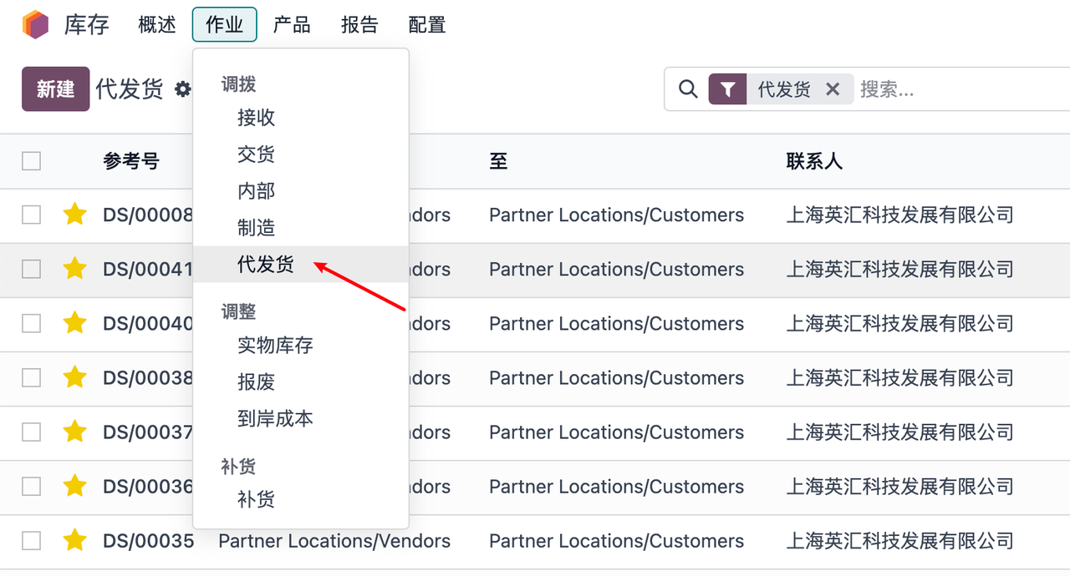Collapse the 作业 dropdown menu
The width and height of the screenshot is (1070, 576).
point(224,24)
